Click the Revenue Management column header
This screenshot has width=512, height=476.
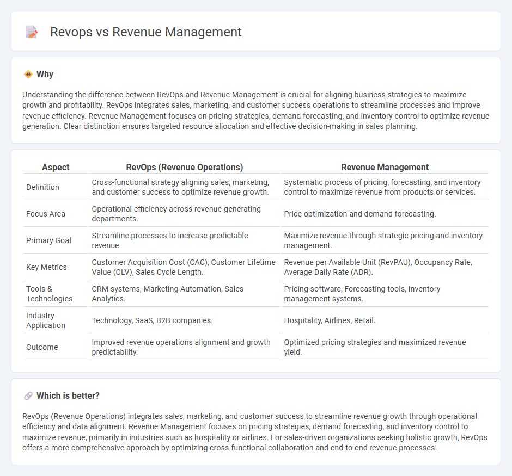tap(385, 167)
